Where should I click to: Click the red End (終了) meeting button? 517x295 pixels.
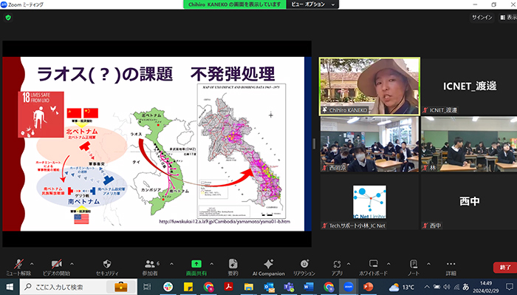(504, 268)
